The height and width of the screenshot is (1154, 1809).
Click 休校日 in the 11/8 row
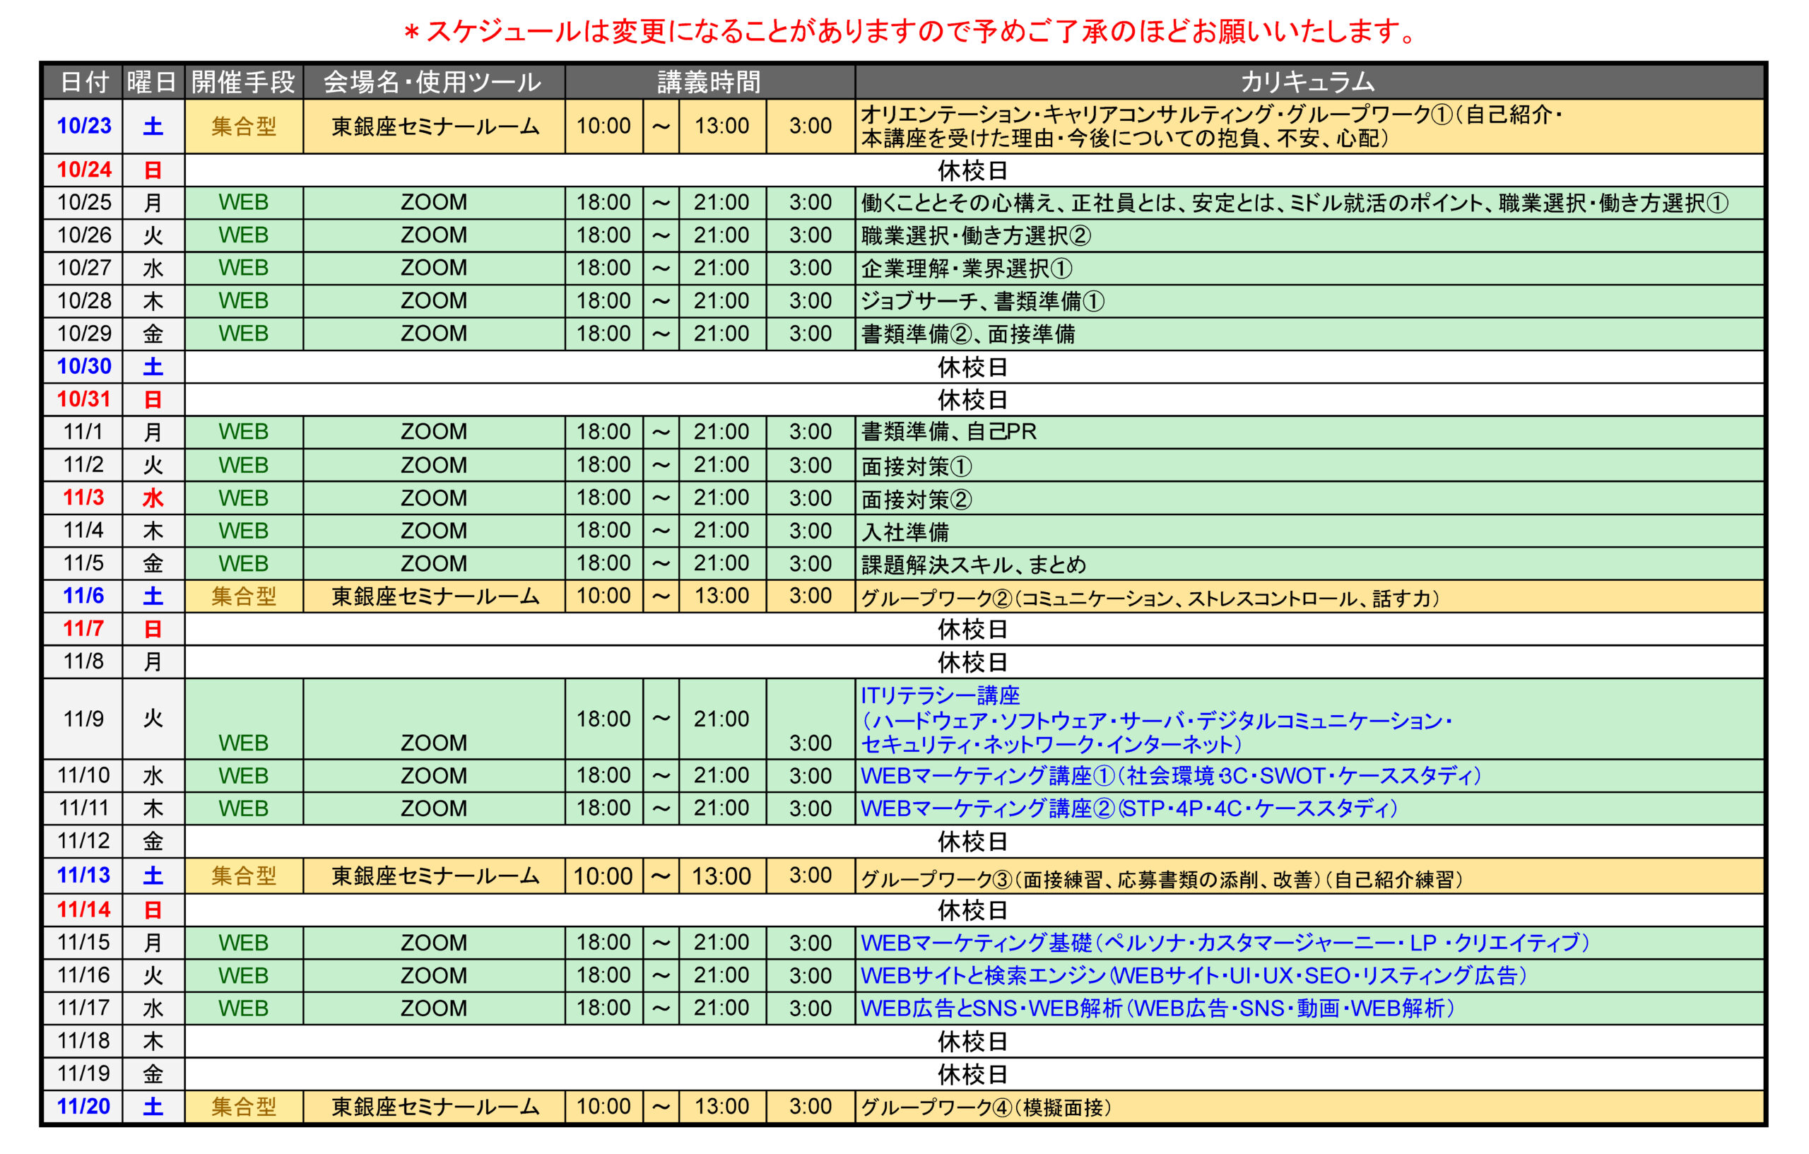pyautogui.click(x=973, y=663)
